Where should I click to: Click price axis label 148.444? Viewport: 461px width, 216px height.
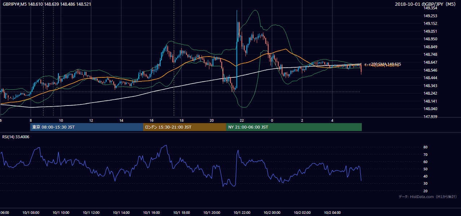[x=430, y=78]
